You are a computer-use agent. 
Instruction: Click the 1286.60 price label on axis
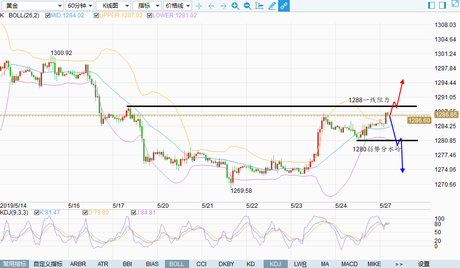pos(419,121)
